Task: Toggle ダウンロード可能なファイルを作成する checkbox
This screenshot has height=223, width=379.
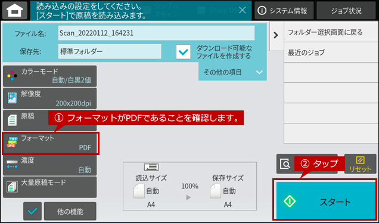Action: (x=183, y=52)
